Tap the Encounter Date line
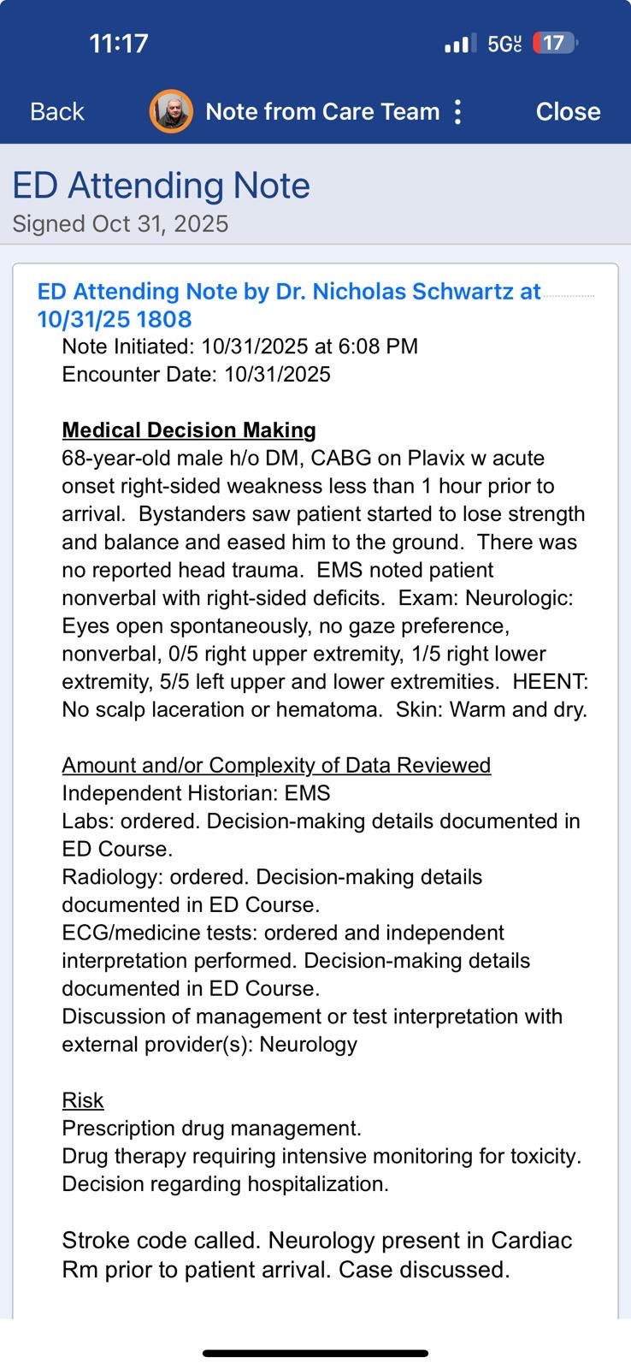Image resolution: width=631 pixels, height=1369 pixels. (x=196, y=374)
